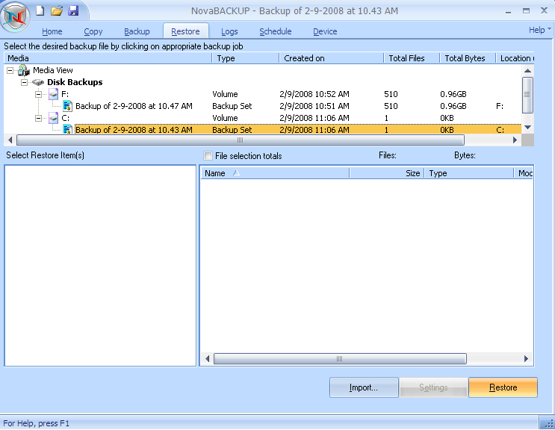Click the Media column header
Viewport: 555px width, 430px height.
108,58
